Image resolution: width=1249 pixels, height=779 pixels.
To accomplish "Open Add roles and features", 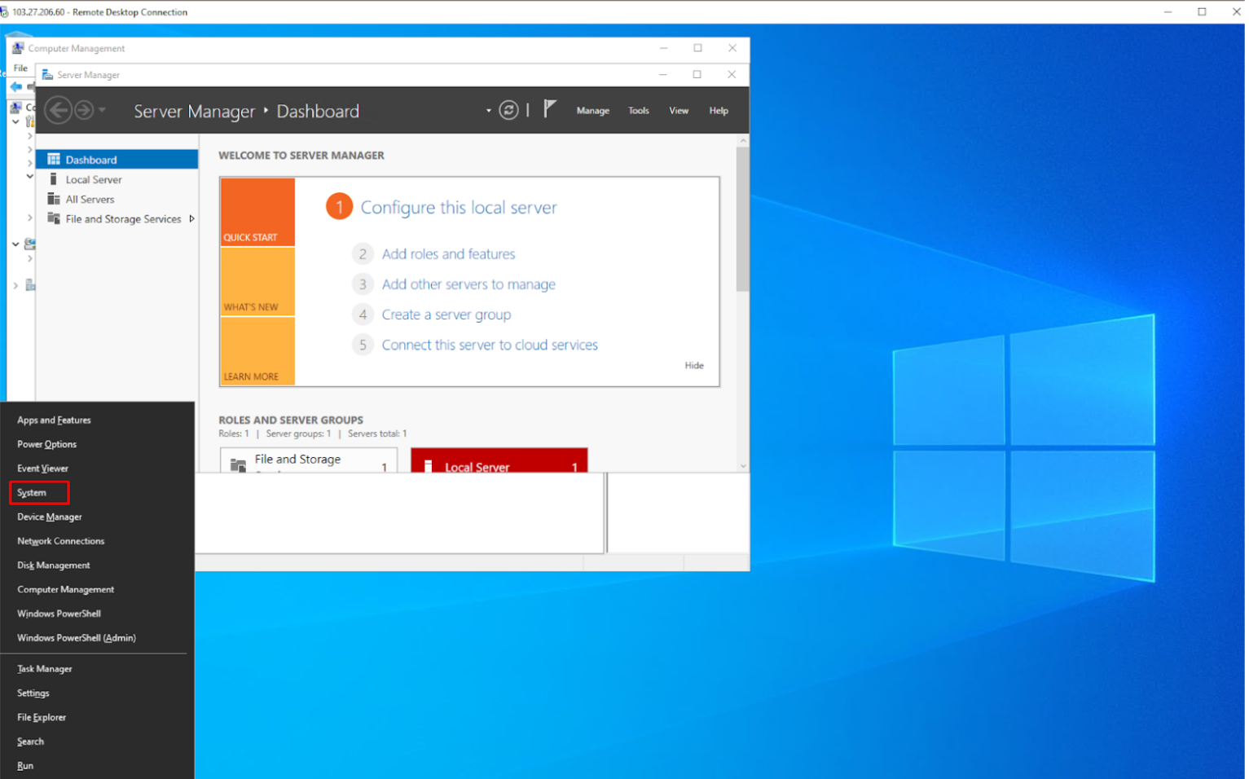I will click(x=449, y=253).
